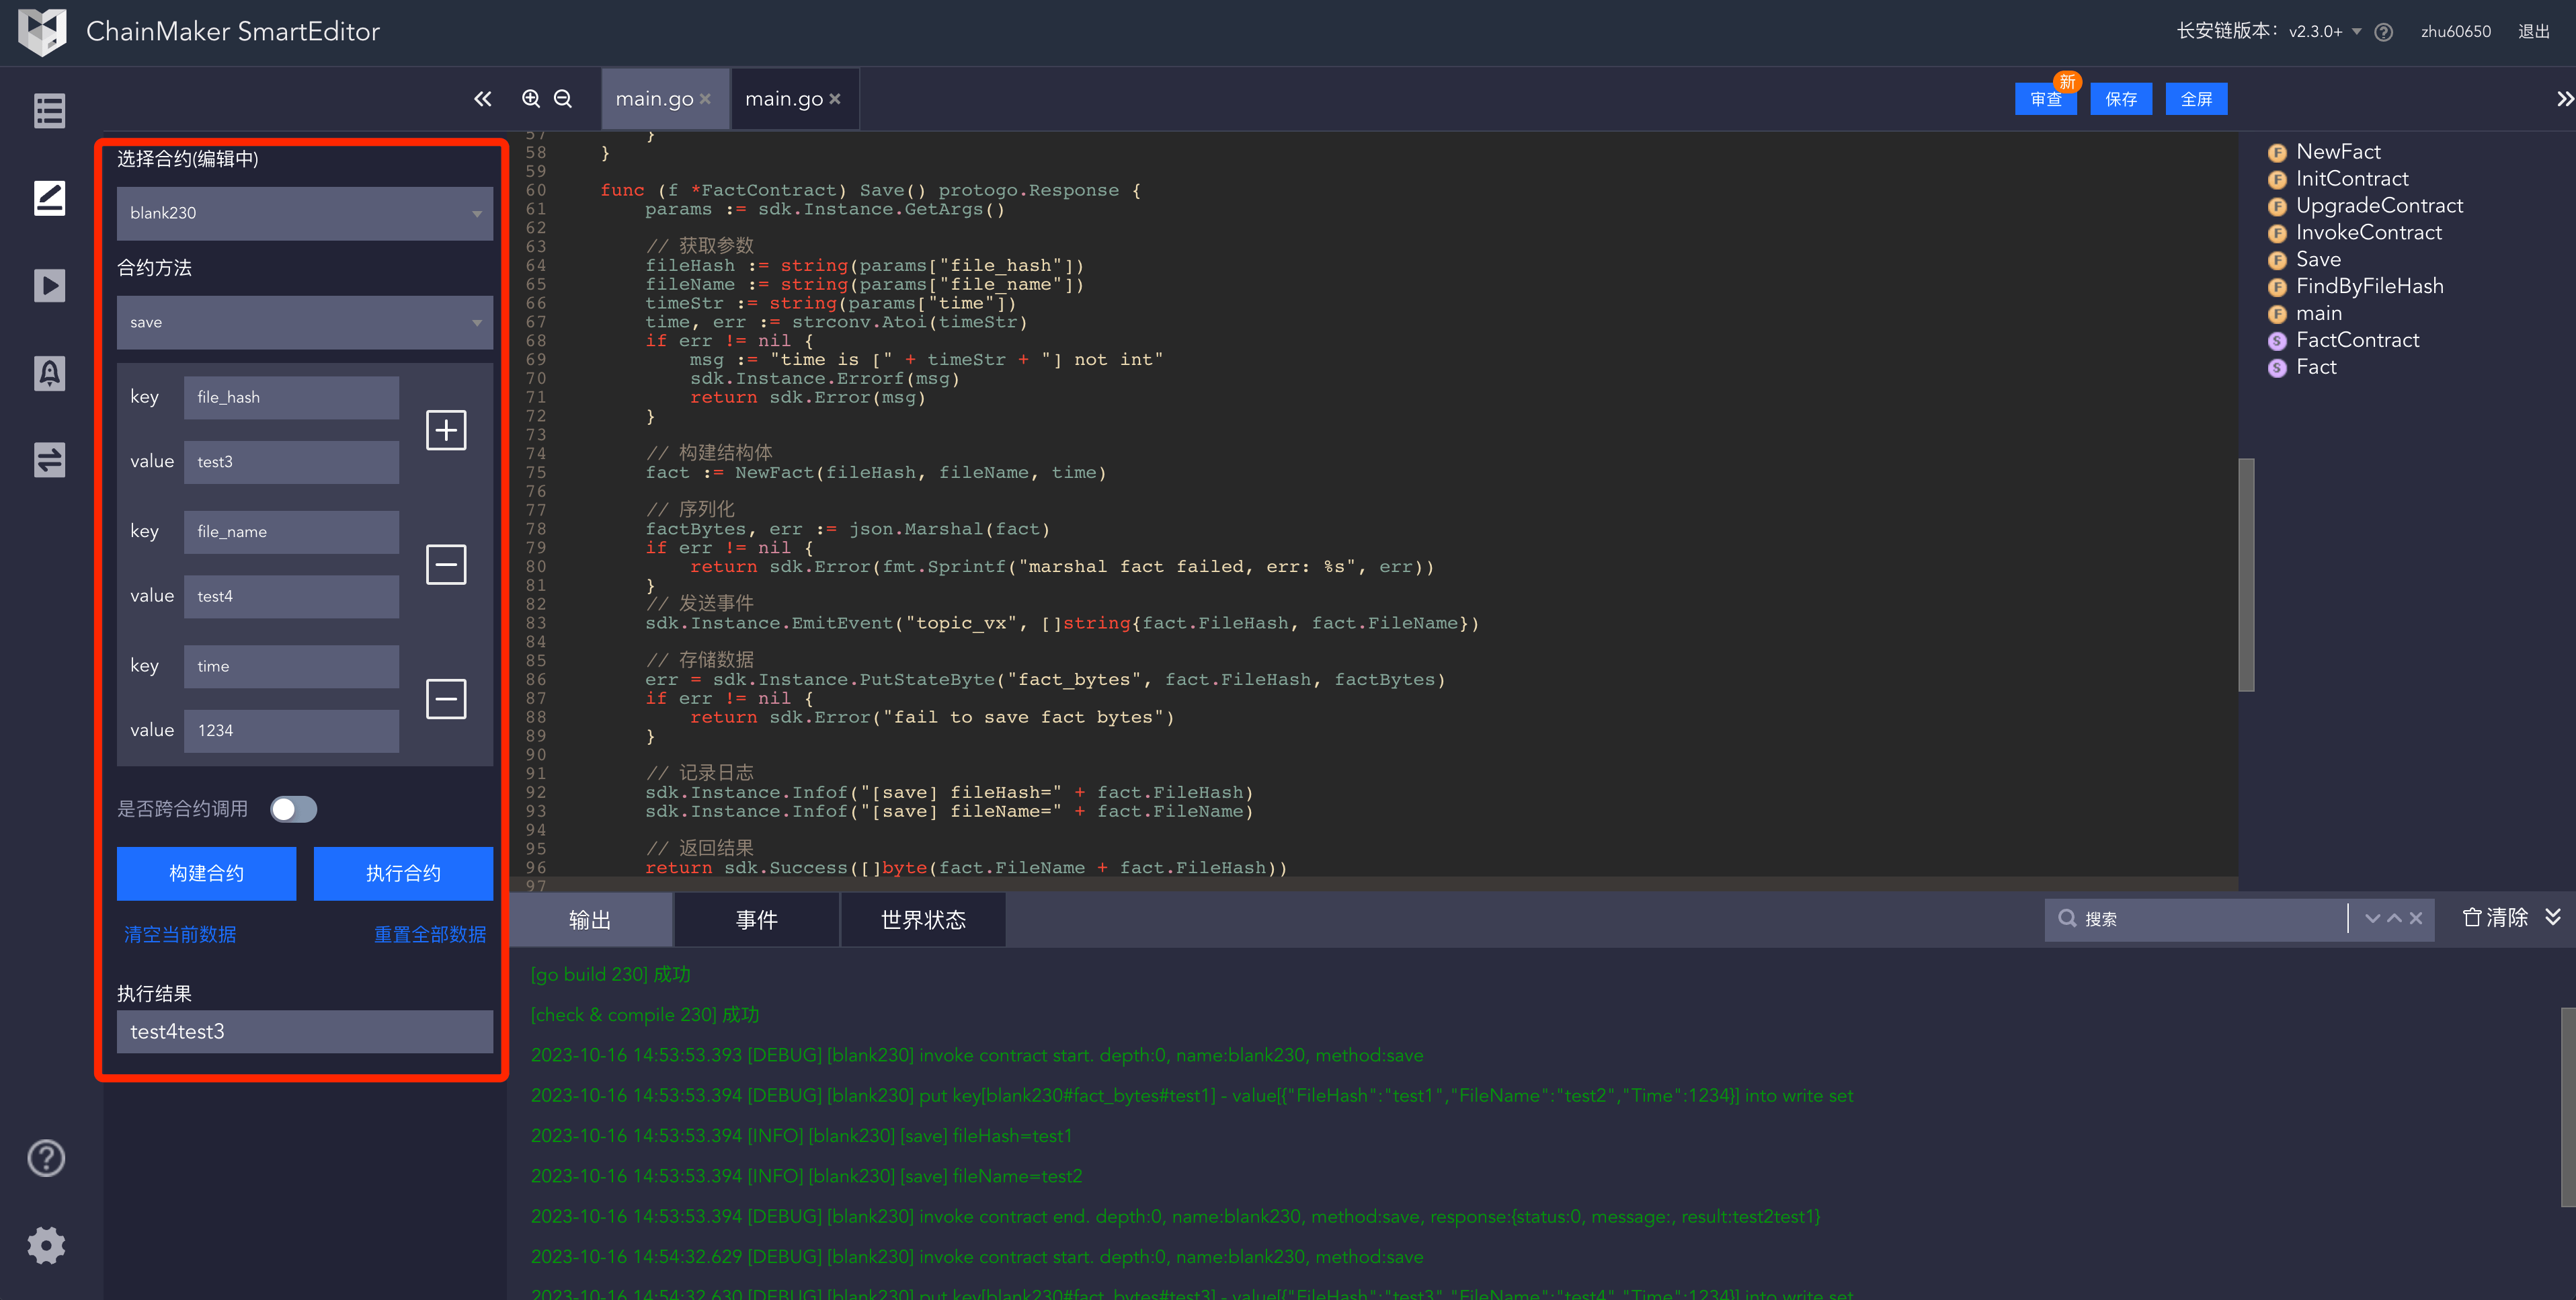Open settings gear in sidebar
The width and height of the screenshot is (2576, 1300).
pyautogui.click(x=46, y=1245)
